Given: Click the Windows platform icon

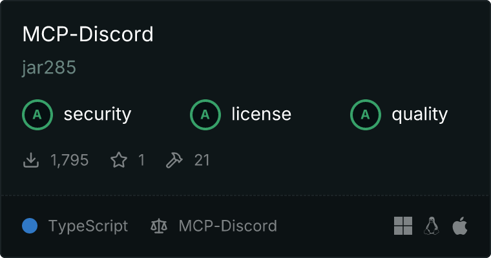Looking at the screenshot, I should [403, 226].
